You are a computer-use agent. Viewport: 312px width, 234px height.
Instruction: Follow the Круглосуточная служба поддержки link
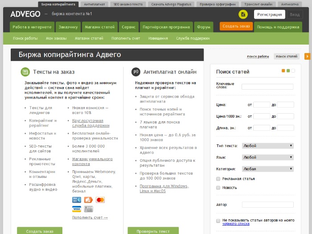tap(90, 123)
